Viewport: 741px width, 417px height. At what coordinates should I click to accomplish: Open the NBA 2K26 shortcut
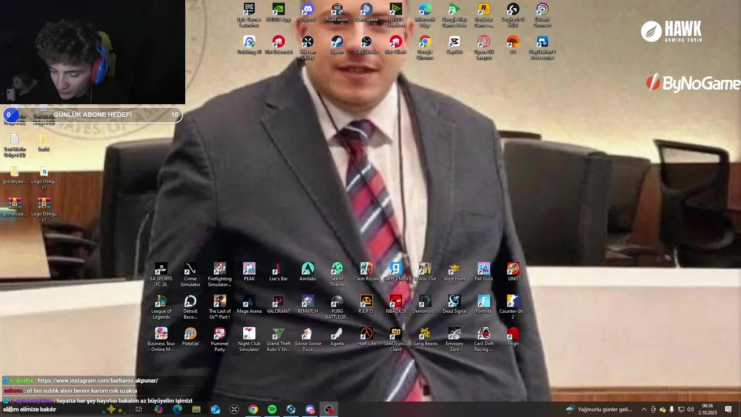(x=396, y=305)
